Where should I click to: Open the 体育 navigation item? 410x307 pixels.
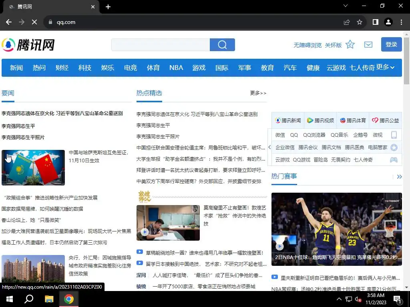click(x=153, y=68)
